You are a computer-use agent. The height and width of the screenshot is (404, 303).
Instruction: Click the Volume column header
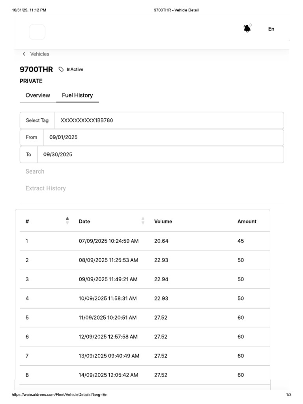click(x=163, y=222)
